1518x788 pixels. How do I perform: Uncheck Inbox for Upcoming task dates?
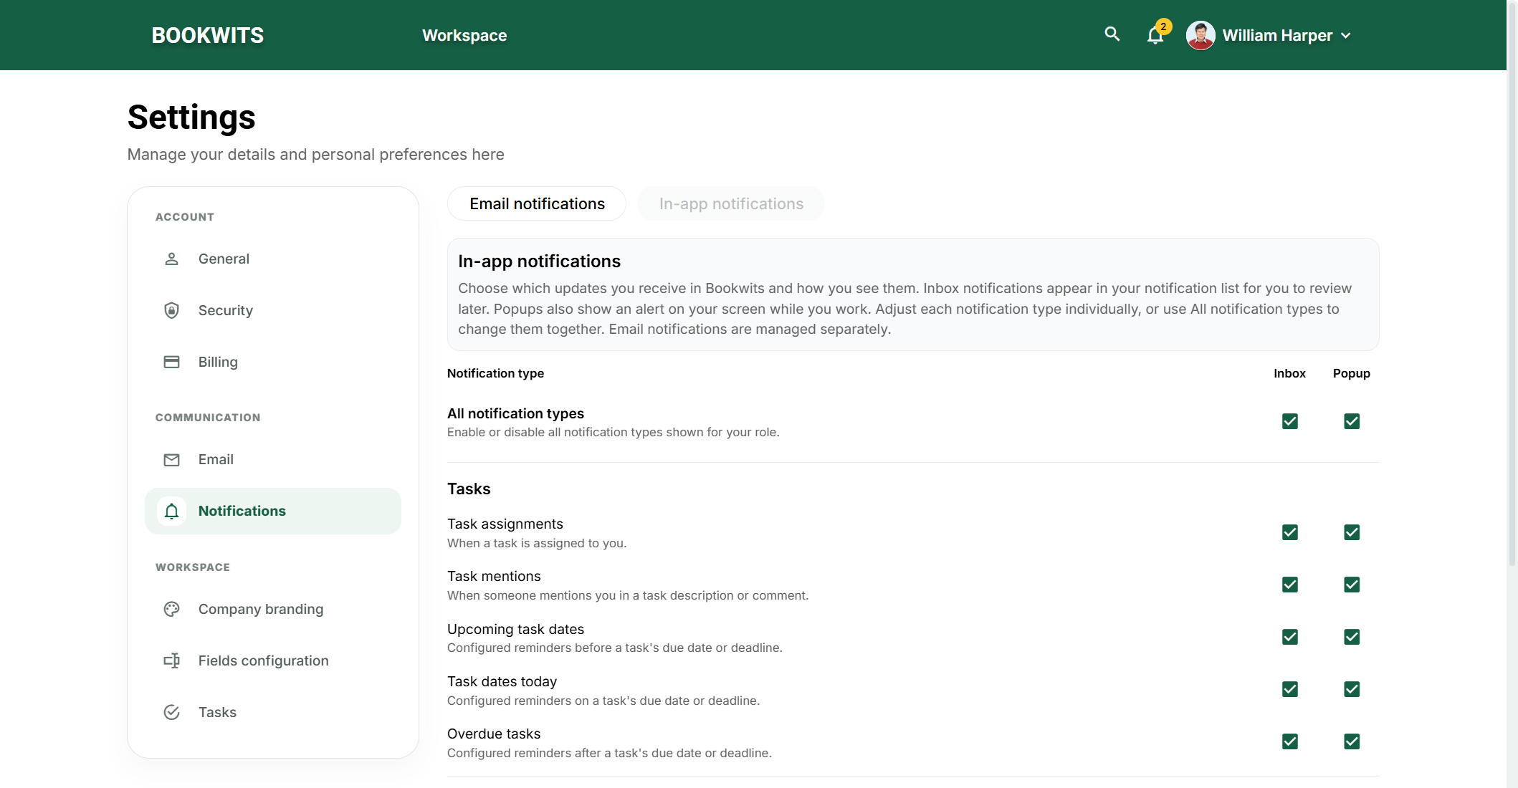pyautogui.click(x=1290, y=637)
